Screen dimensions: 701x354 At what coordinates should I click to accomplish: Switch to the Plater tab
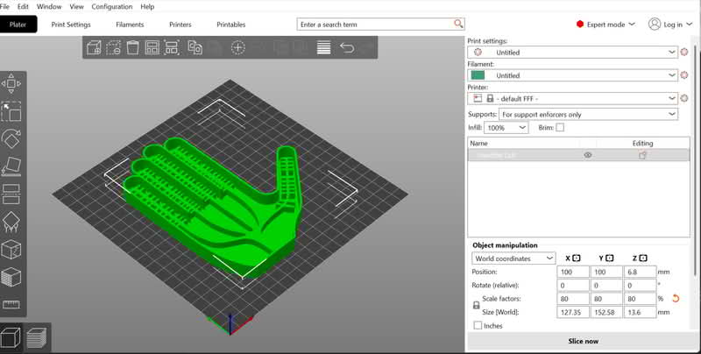point(18,25)
